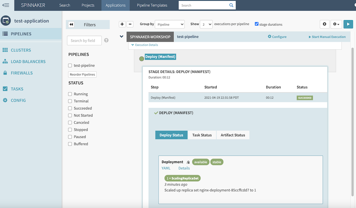The height and width of the screenshot is (208, 356).
Task: Click the create pipeline circle-plus button
Action: click(x=324, y=24)
